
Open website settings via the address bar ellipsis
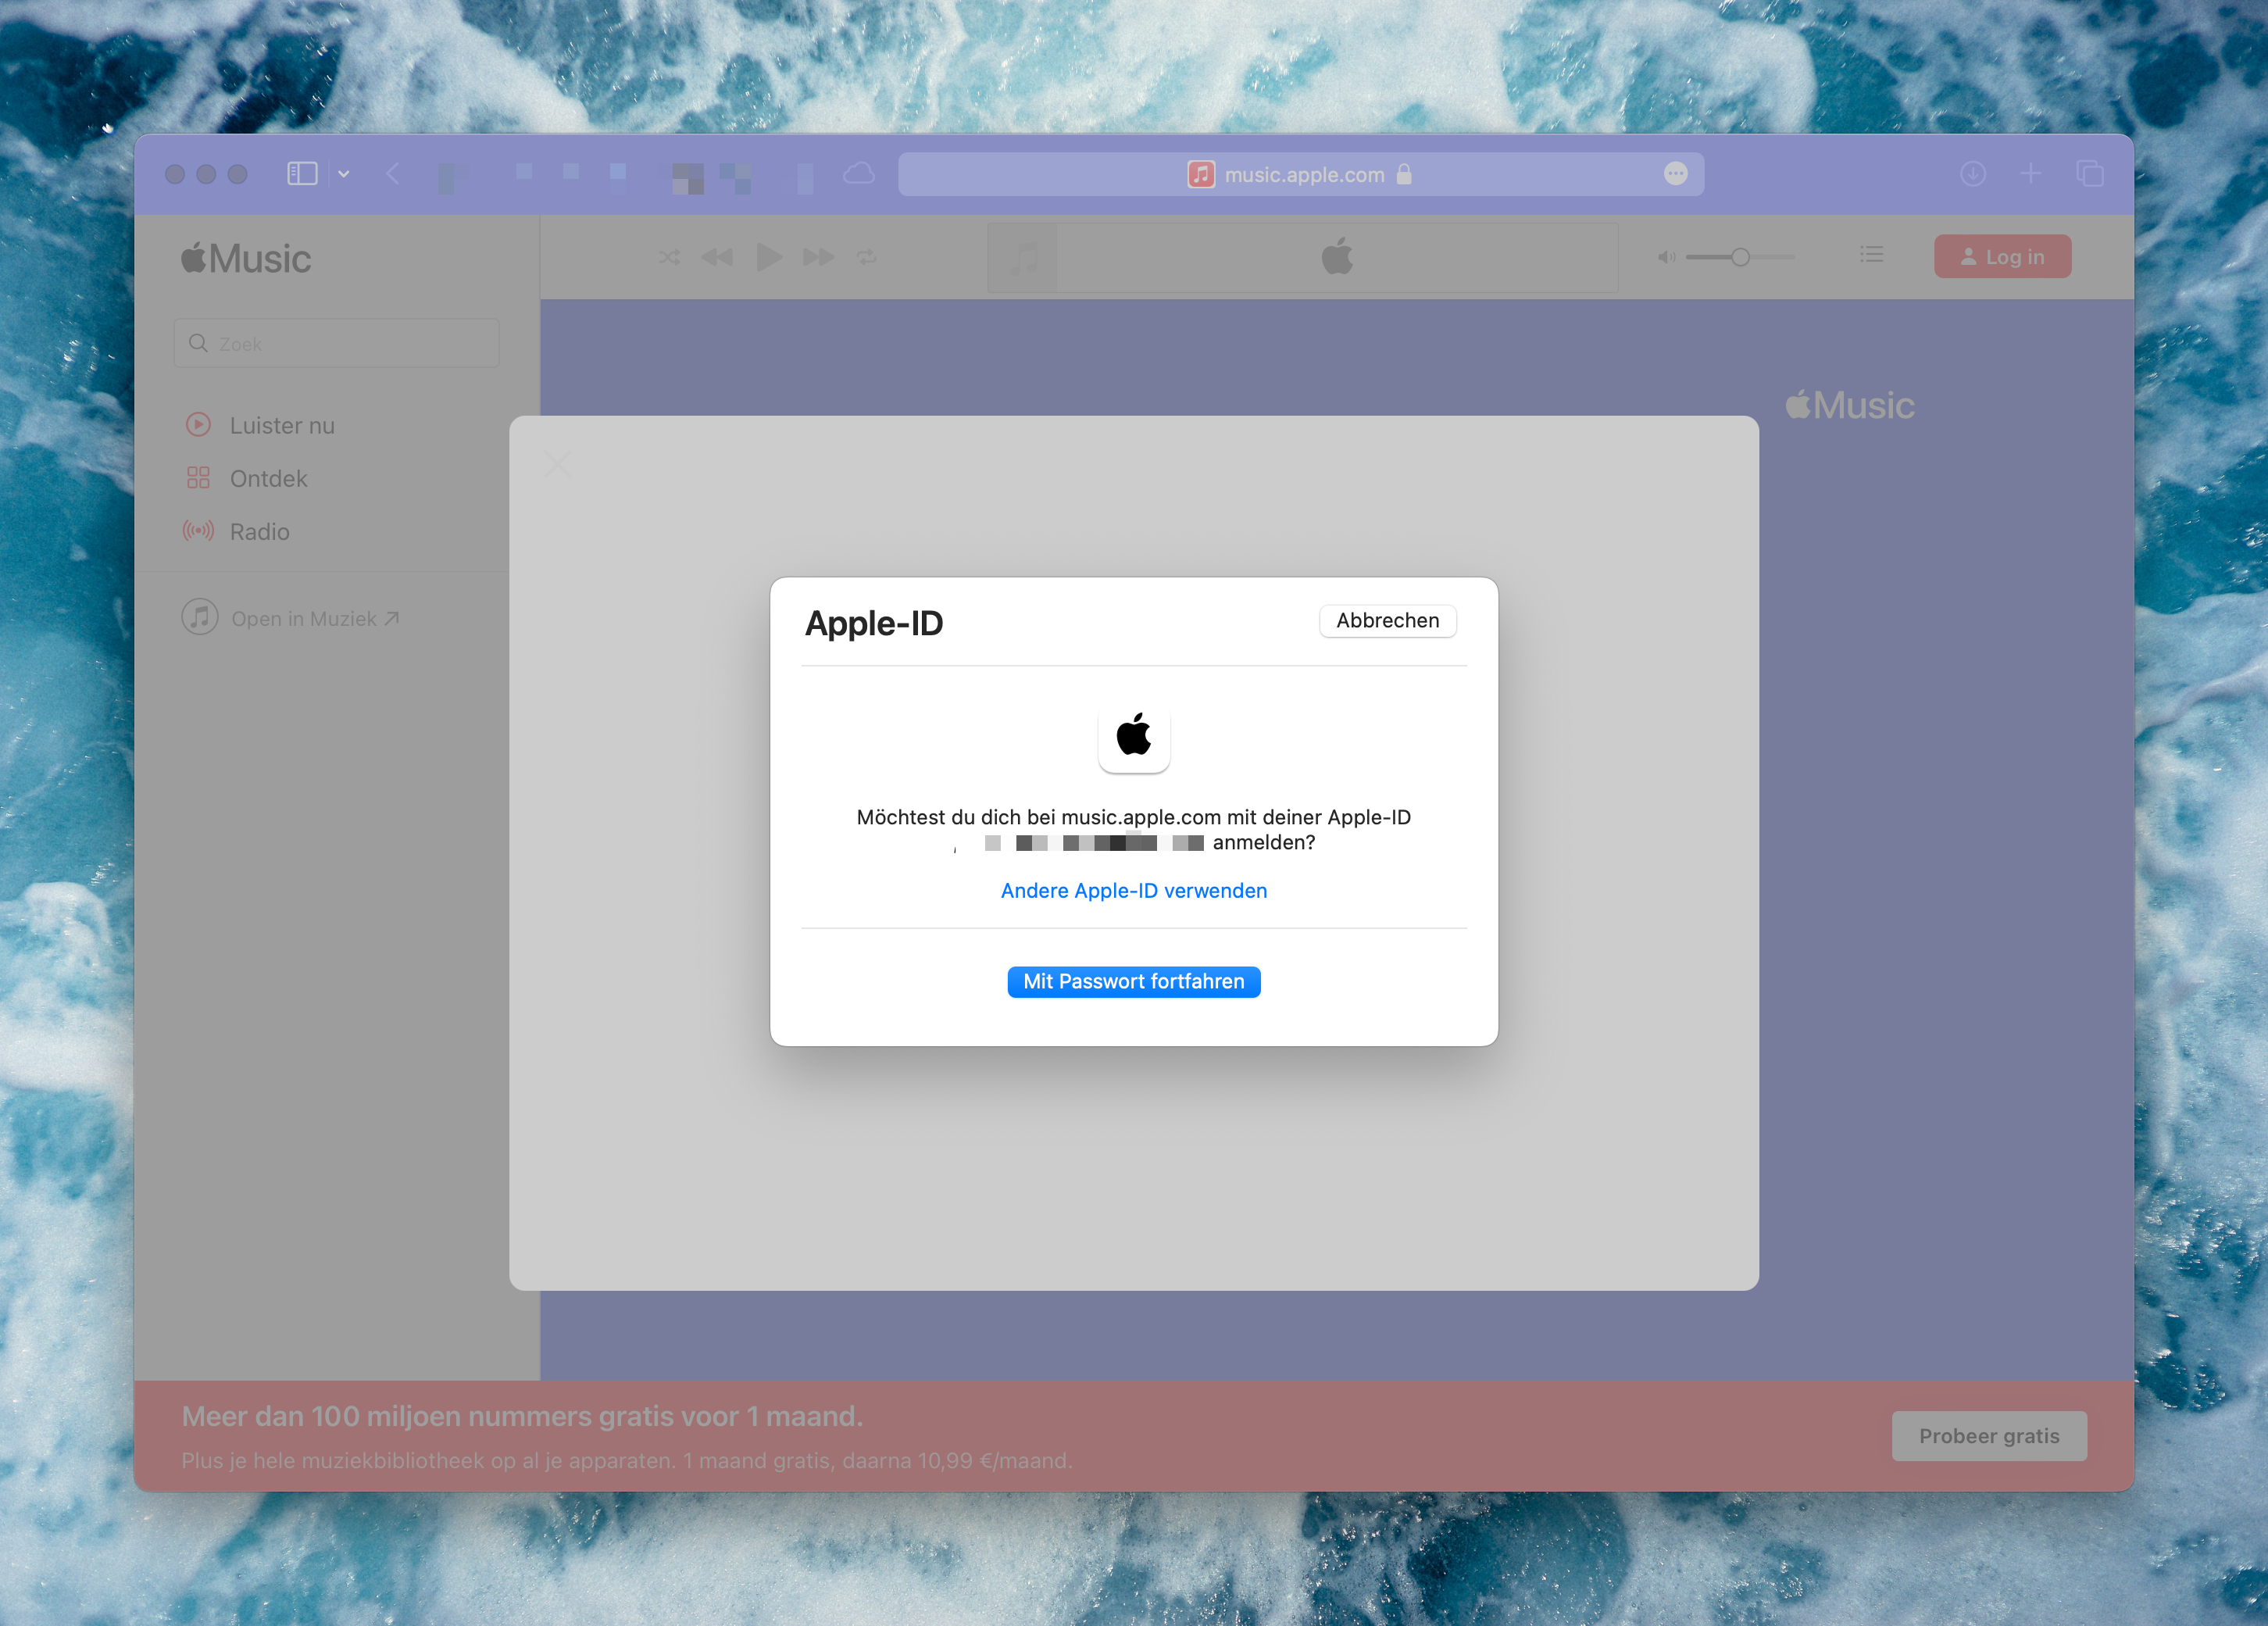[x=1676, y=173]
